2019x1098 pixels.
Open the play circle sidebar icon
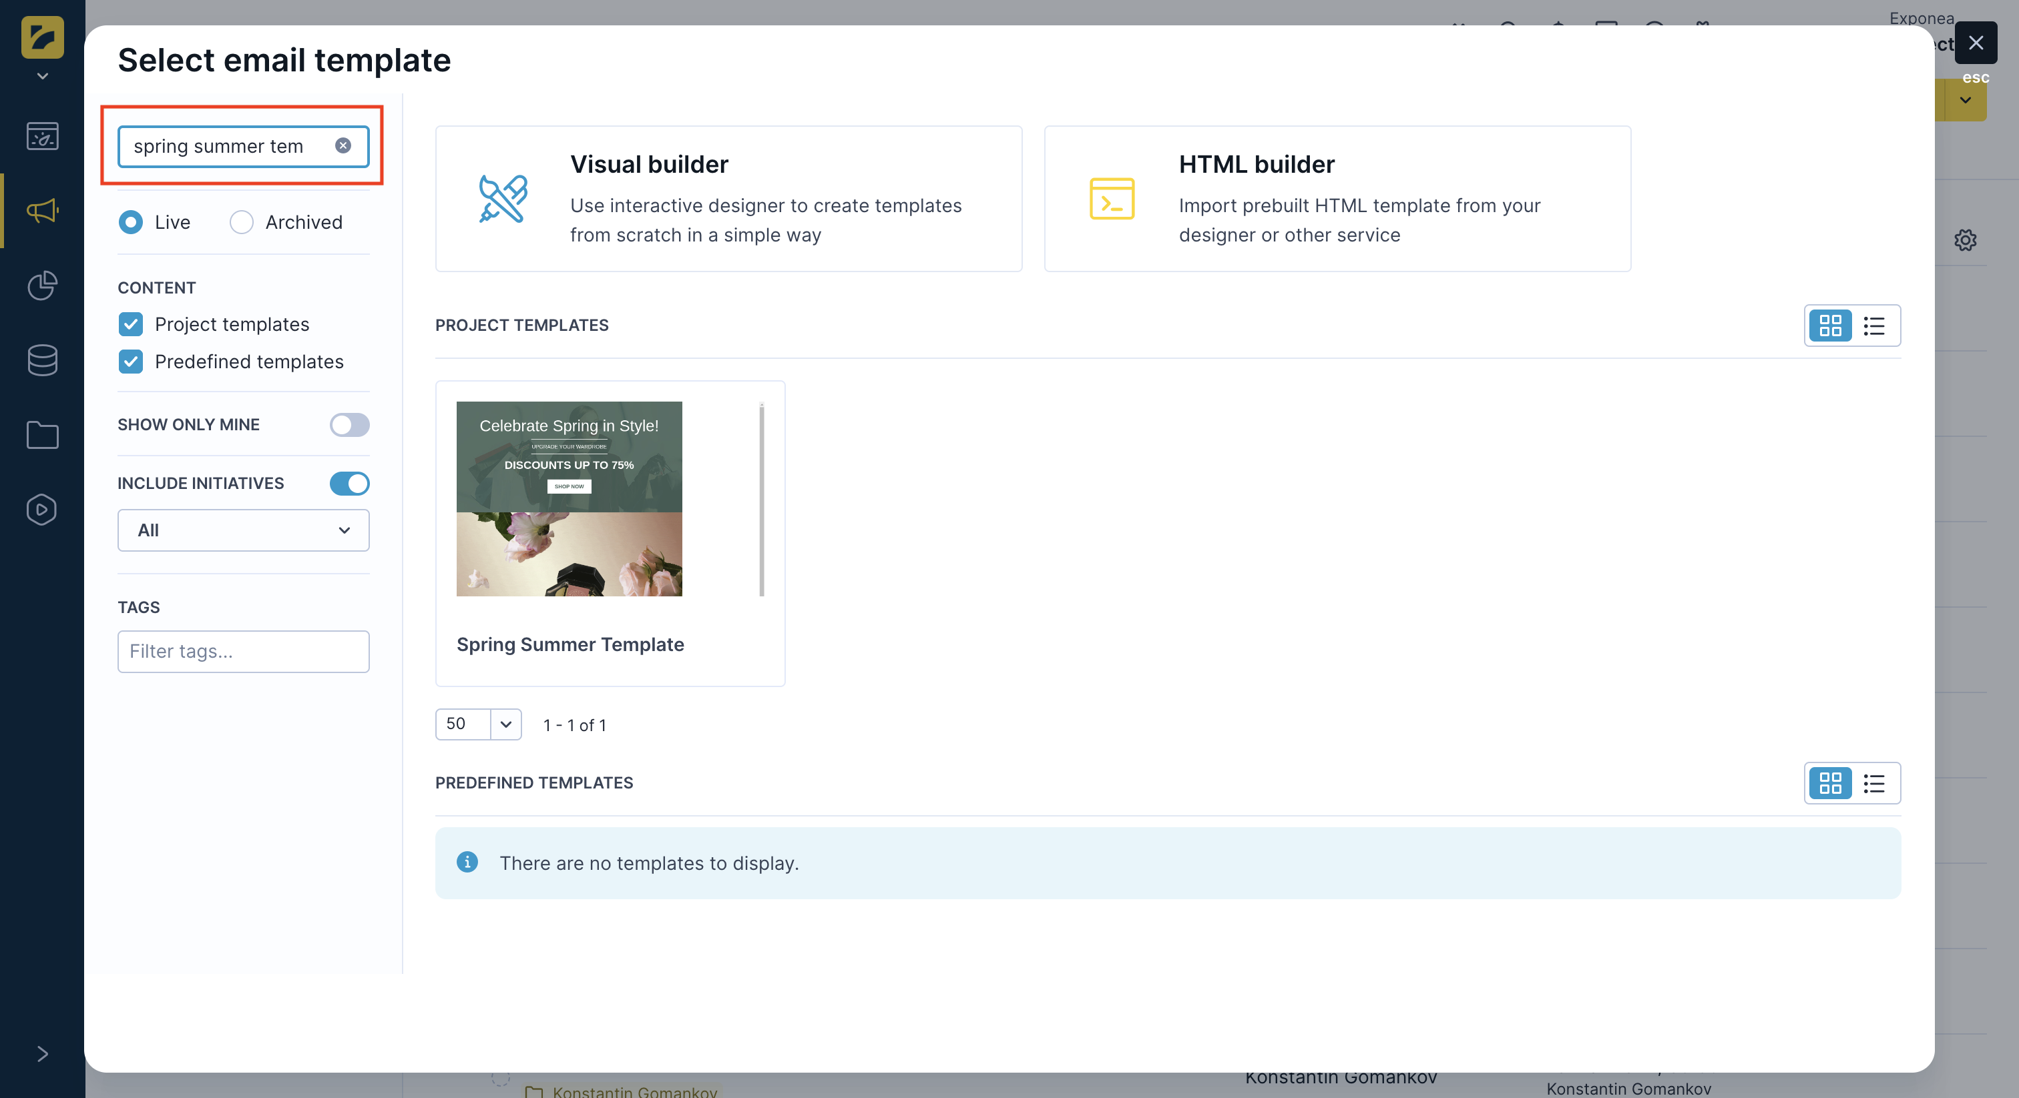42,509
